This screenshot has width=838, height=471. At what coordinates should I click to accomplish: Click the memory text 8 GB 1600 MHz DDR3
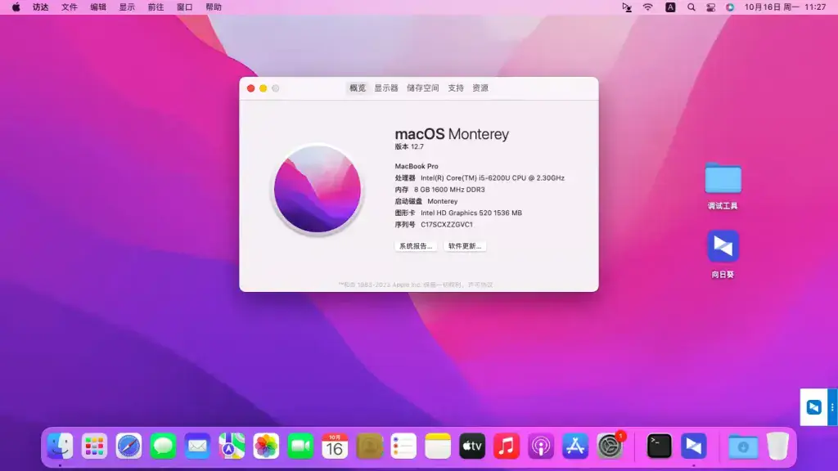(449, 190)
